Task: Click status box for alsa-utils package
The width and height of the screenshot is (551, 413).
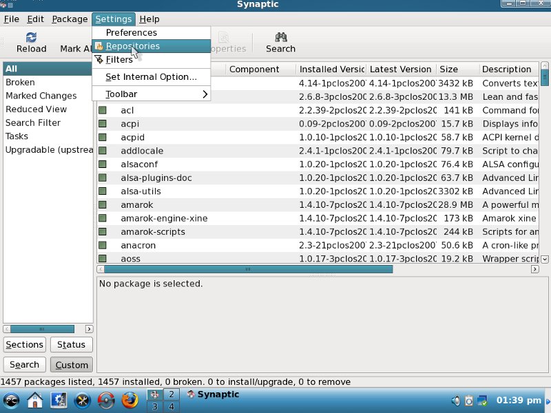Action: click(103, 191)
